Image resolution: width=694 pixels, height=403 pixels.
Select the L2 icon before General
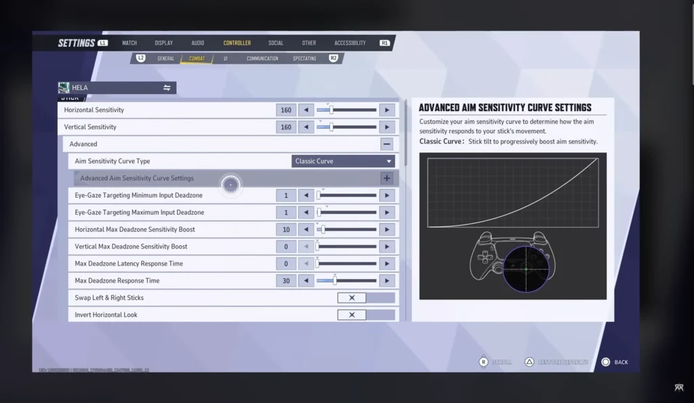[140, 58]
